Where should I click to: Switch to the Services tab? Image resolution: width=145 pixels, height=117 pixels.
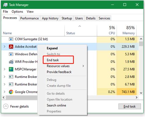[104, 18]
